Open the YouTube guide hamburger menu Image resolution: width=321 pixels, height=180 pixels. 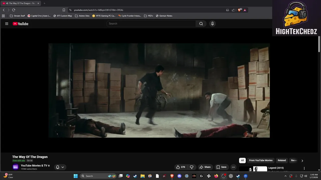(x=7, y=24)
